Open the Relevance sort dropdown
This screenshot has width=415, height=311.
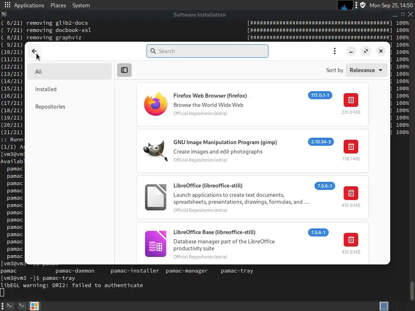366,70
